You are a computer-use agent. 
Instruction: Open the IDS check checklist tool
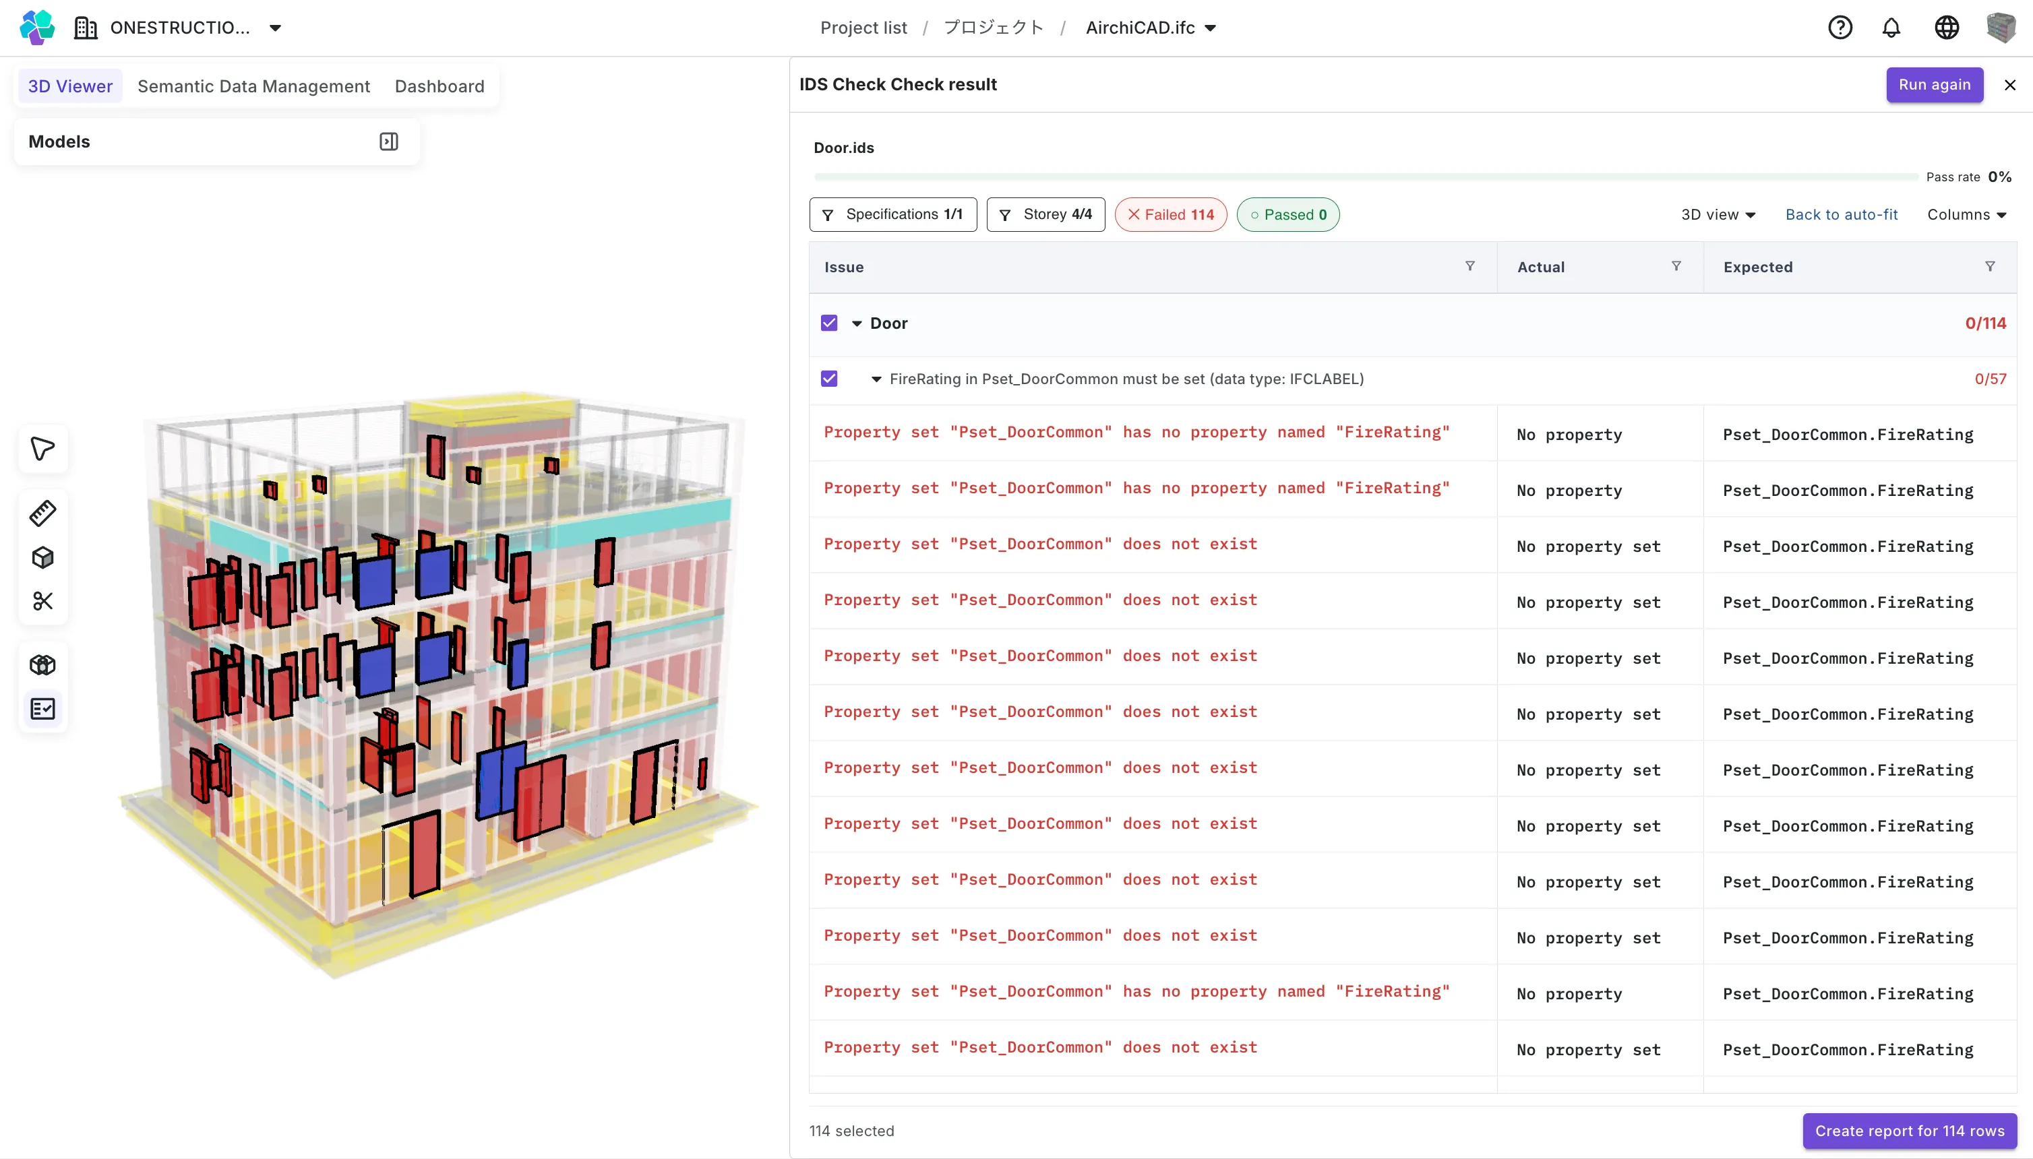[x=43, y=708]
